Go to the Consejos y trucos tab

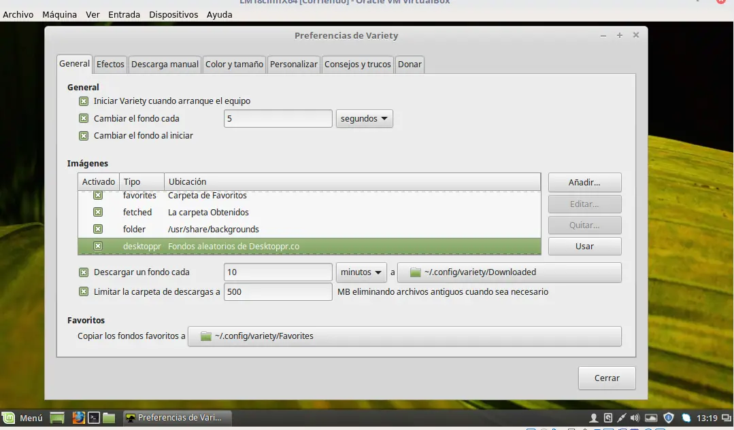(x=358, y=65)
